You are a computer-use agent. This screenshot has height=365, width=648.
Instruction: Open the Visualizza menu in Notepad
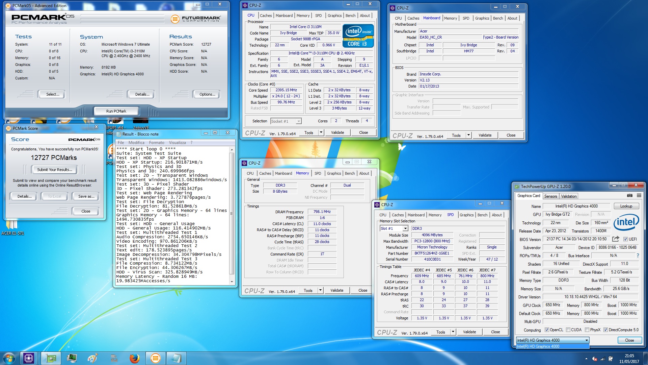[x=178, y=143]
